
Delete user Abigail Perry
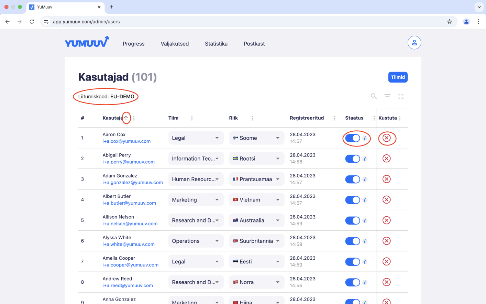[387, 159]
